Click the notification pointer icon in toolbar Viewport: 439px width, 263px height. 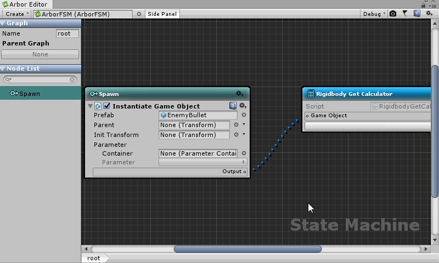click(405, 14)
